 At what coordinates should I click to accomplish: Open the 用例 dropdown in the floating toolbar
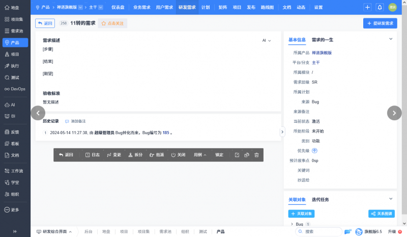coord(199,155)
